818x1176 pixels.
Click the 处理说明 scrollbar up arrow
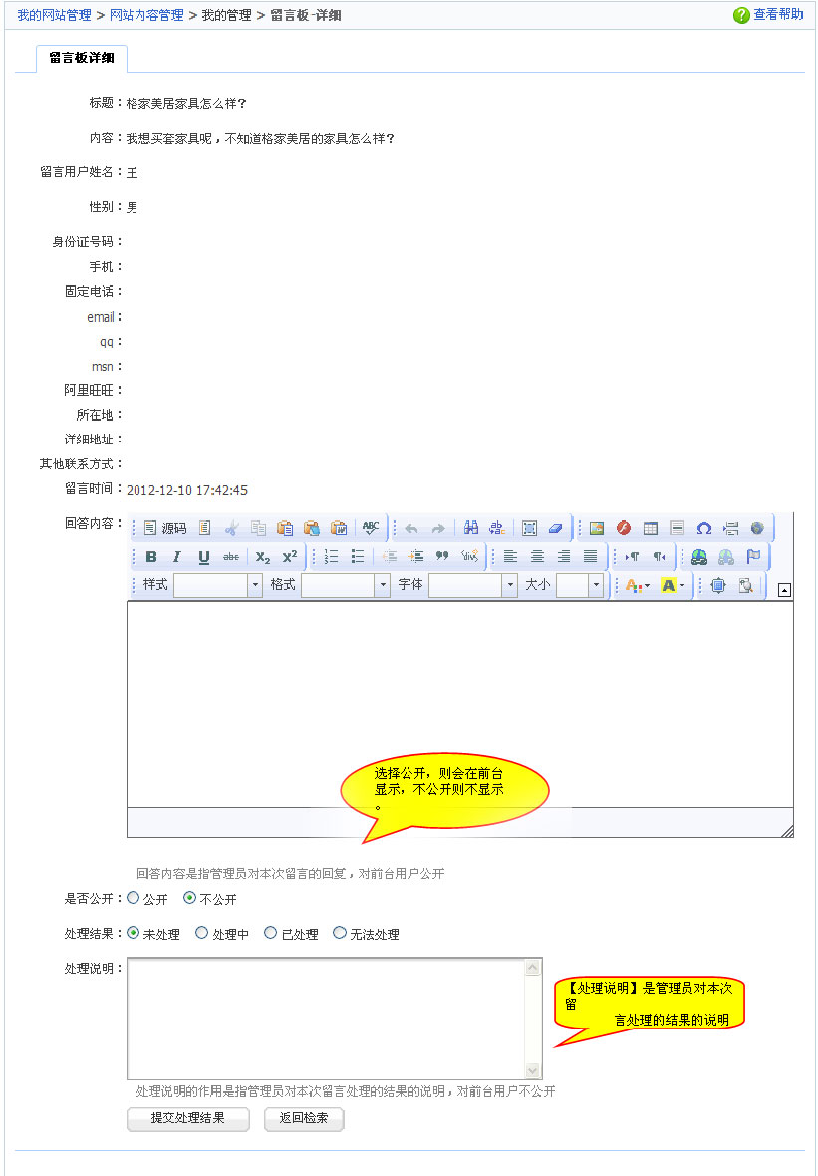[533, 968]
